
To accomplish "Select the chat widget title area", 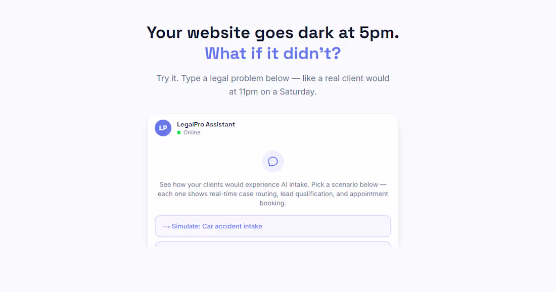I will pos(206,124).
